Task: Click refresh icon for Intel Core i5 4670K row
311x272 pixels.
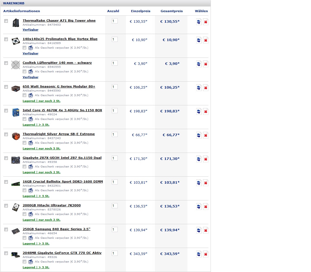Action: pos(199,112)
